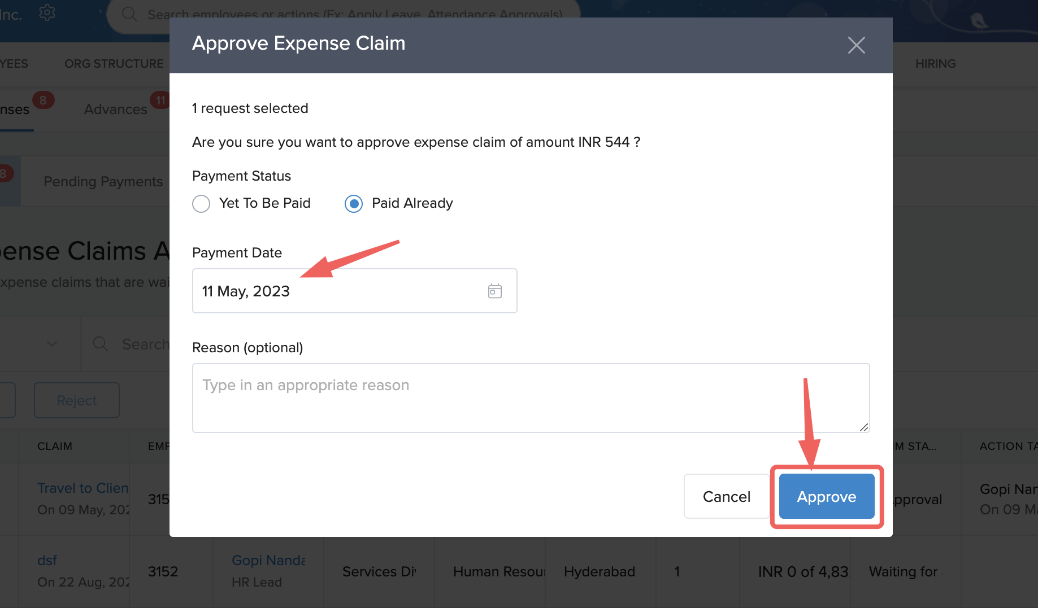This screenshot has width=1038, height=608.
Task: Click the settings gear icon
Action: [47, 12]
